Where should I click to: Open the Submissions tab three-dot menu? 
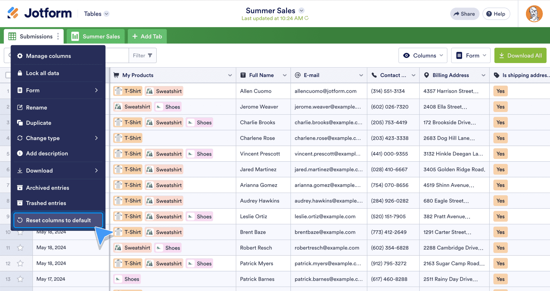(58, 36)
